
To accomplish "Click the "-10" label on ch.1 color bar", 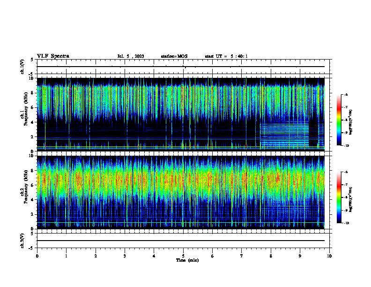I will (x=346, y=146).
